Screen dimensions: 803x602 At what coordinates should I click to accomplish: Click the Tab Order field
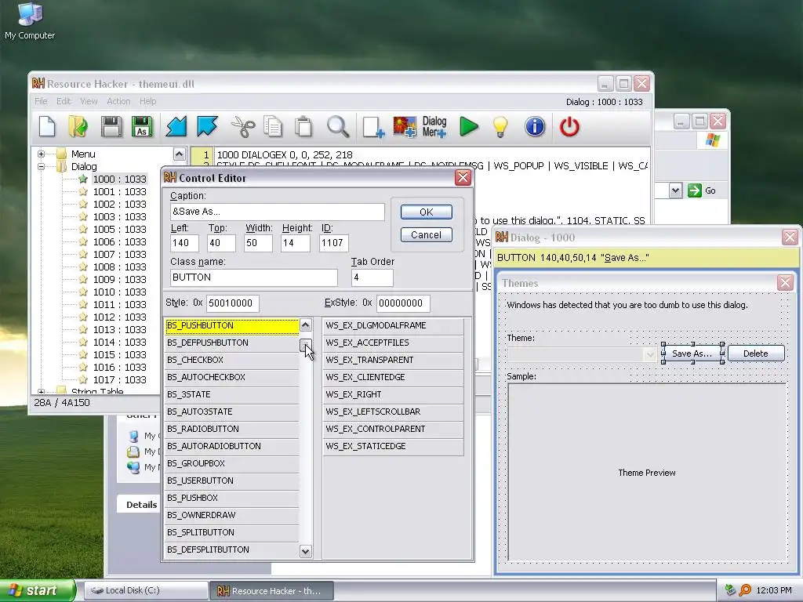372,277
